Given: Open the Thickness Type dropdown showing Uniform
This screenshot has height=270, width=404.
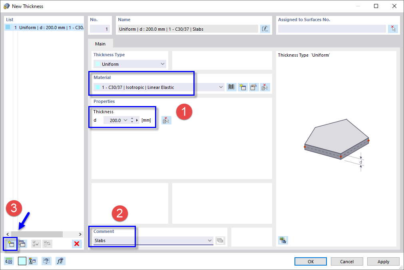Looking at the screenshot, I should point(129,64).
